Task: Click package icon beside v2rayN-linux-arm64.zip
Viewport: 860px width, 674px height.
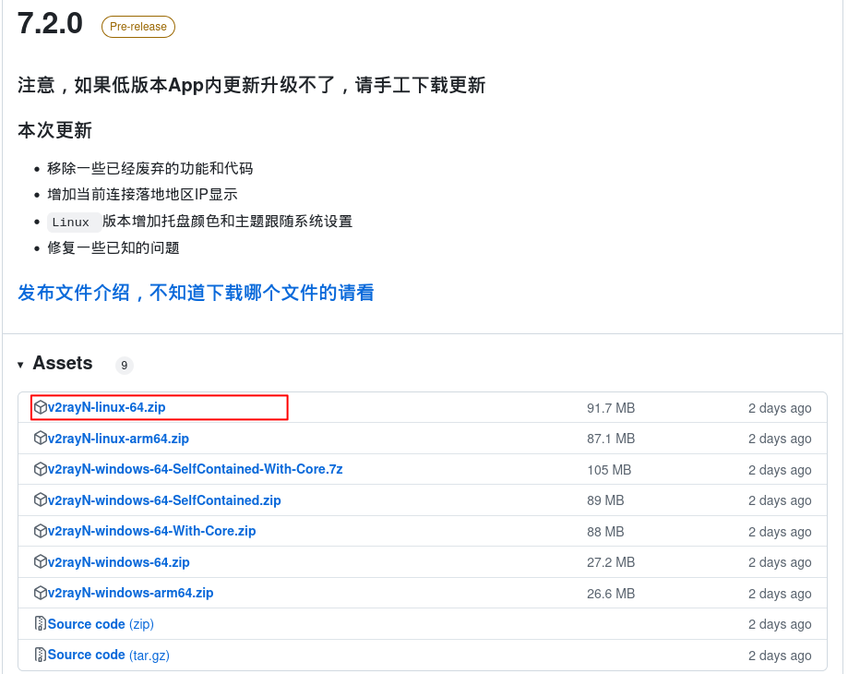Action: 41,439
